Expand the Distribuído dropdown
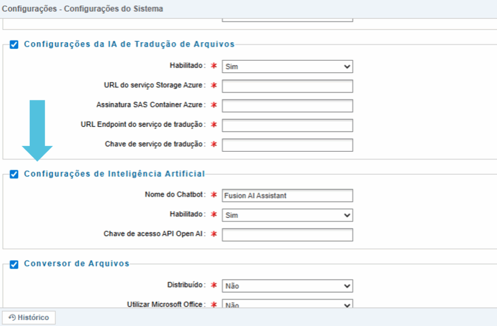497x326 pixels. coord(287,286)
